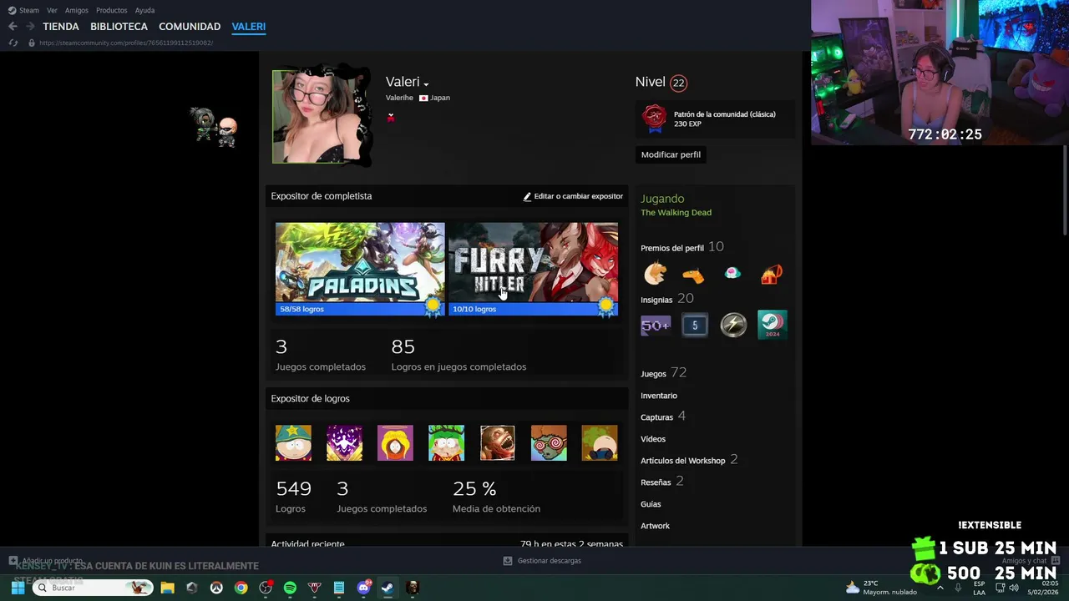Click the teal mushroom award icon
The height and width of the screenshot is (601, 1069).
(732, 273)
